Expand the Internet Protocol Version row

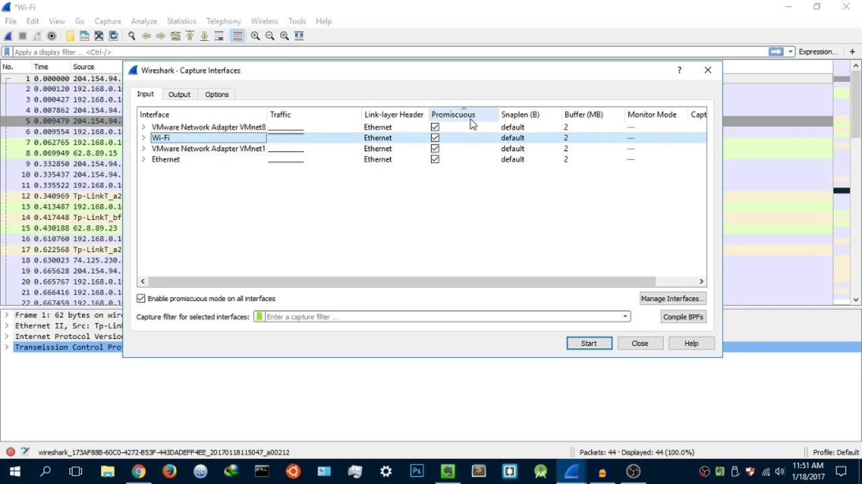tap(7, 337)
